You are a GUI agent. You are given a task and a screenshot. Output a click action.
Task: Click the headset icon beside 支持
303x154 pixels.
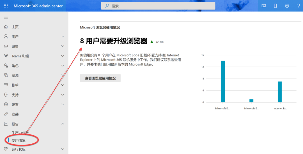[x=6, y=95]
